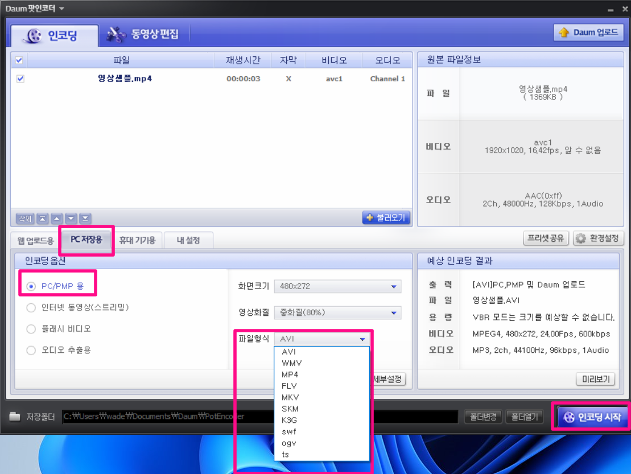Screen dimensions: 631x474
Task: Move selected file to top of list
Action: (x=42, y=219)
